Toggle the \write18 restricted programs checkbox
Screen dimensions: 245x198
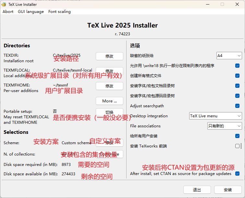[x=238, y=66]
